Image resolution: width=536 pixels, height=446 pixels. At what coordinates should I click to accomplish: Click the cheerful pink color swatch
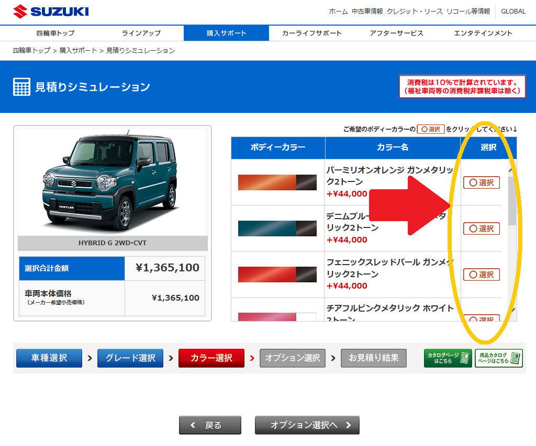click(277, 316)
